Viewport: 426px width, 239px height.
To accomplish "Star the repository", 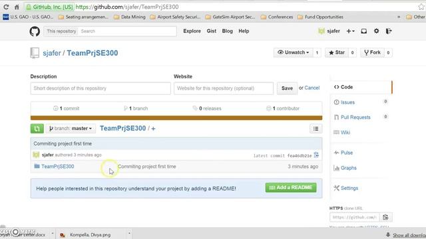I will pos(337,52).
